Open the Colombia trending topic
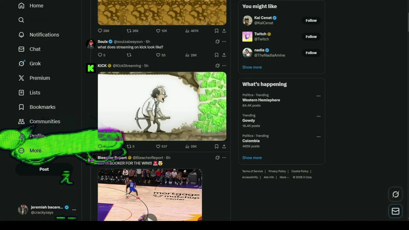409x230 pixels. [x=251, y=141]
